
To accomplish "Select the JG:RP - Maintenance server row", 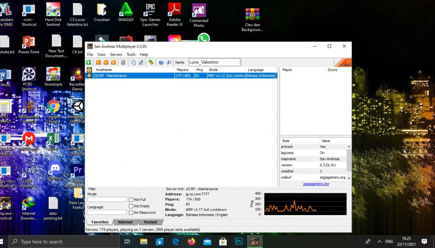I will [x=181, y=75].
